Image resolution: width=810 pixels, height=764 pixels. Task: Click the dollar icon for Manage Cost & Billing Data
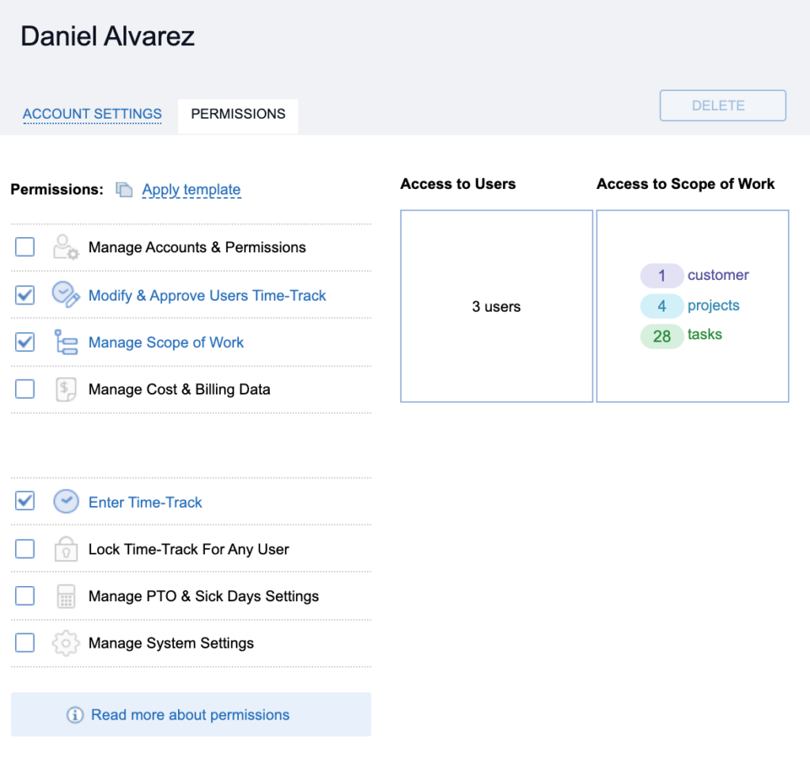66,389
